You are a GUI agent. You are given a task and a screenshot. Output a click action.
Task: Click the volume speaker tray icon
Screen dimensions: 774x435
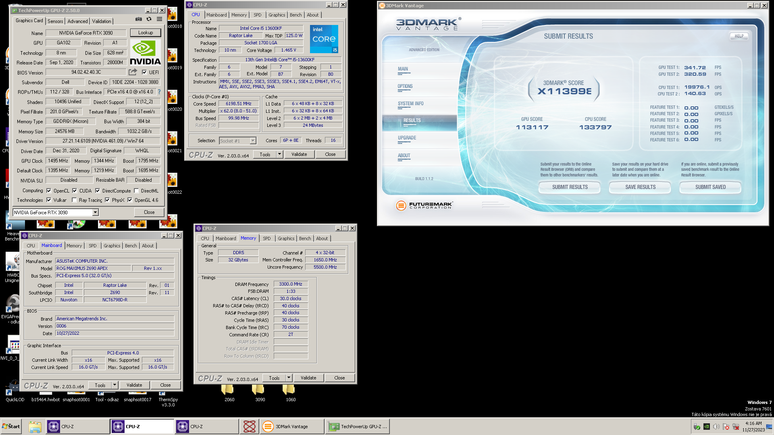click(716, 427)
